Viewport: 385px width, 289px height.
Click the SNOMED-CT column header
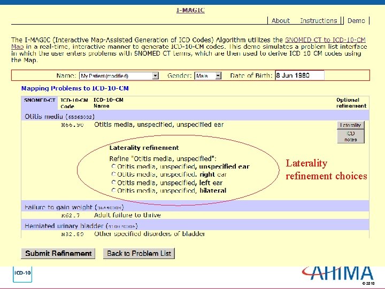point(40,100)
